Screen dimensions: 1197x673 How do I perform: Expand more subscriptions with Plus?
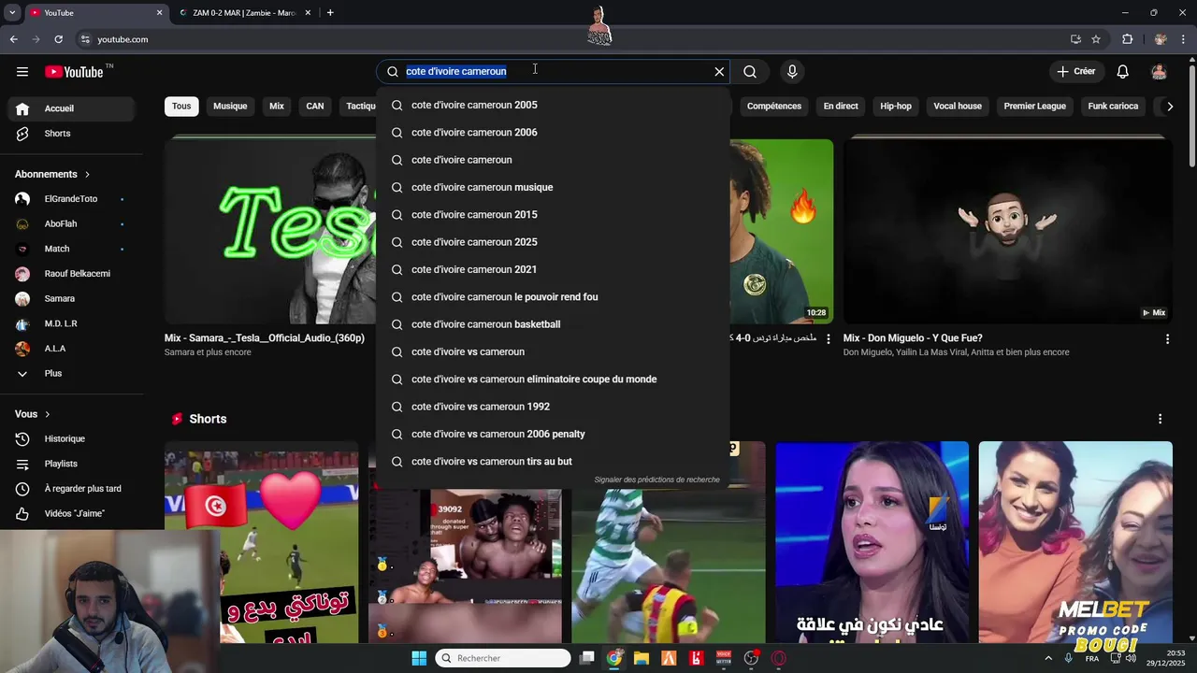pos(71,374)
